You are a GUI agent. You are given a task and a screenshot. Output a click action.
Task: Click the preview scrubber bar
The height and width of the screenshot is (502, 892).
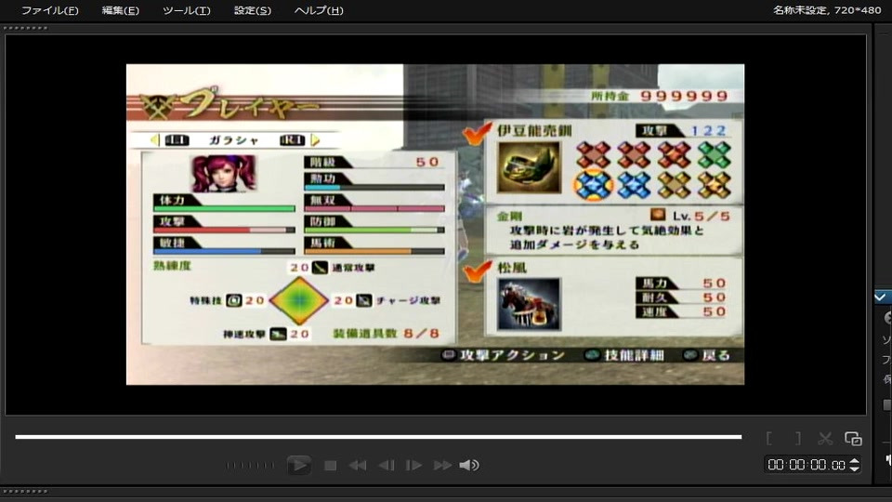[378, 437]
